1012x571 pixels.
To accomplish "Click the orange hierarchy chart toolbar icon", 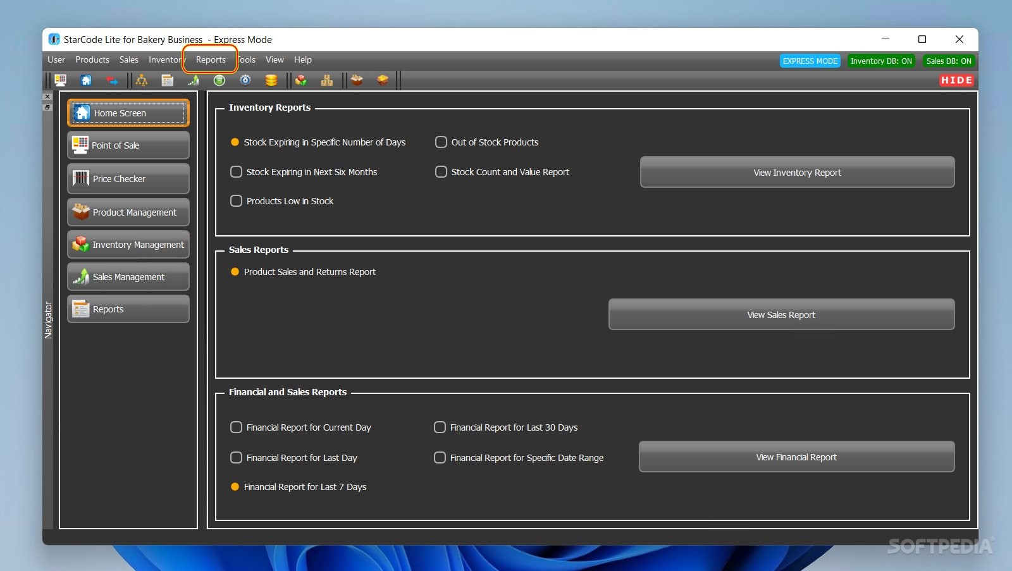I will (x=142, y=80).
